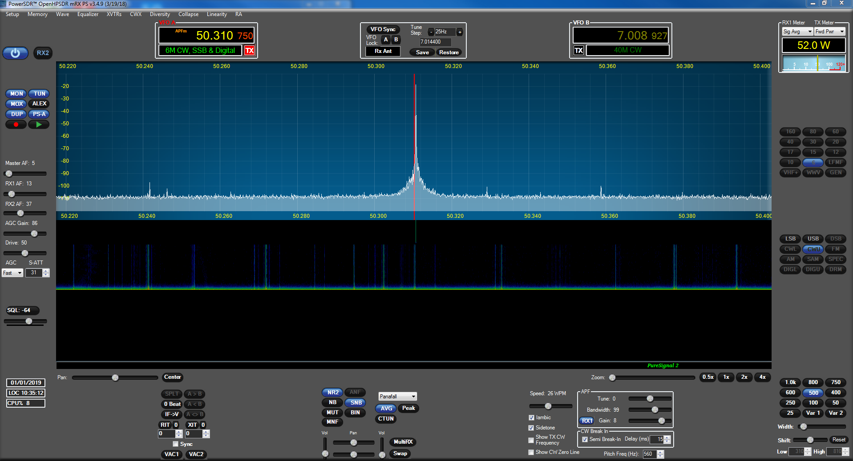The image size is (853, 461).
Task: Click the red TX indicator under VFO A
Action: [x=250, y=50]
